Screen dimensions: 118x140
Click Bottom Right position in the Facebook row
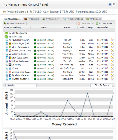pos(68,75)
